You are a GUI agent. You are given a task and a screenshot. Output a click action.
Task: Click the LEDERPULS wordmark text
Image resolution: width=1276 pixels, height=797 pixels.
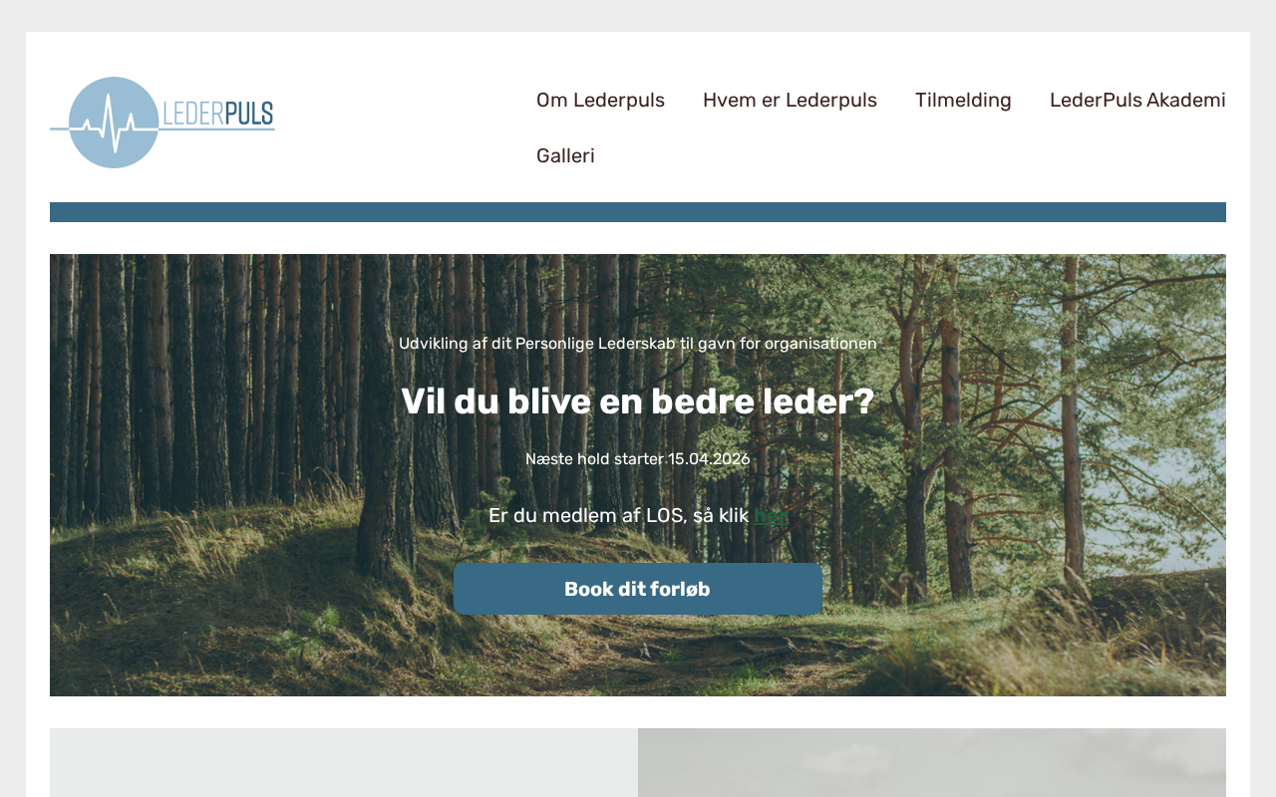click(218, 114)
